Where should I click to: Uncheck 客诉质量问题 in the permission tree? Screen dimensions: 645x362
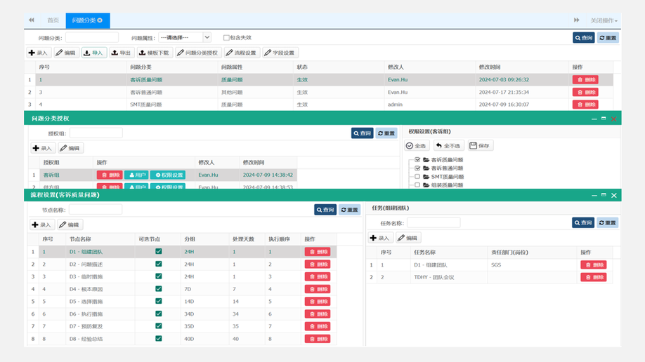click(x=417, y=160)
